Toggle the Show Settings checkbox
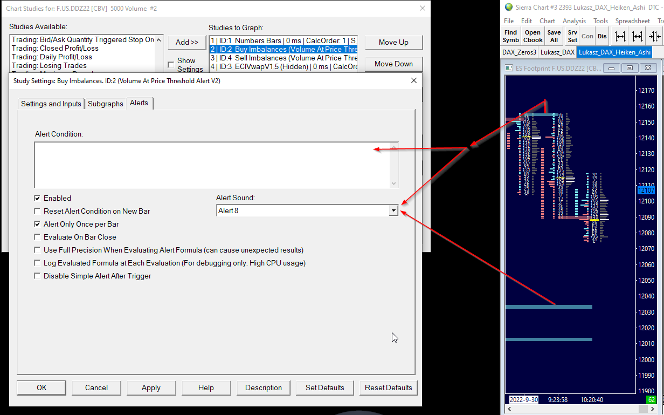The image size is (664, 415). (171, 65)
